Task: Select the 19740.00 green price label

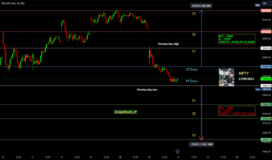Action: (x=266, y=119)
